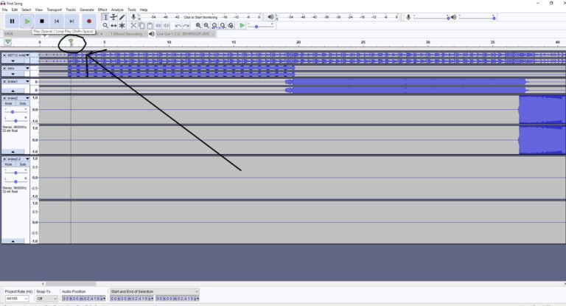Click the Silence audio icon
This screenshot has height=306, width=566.
coord(167,26)
